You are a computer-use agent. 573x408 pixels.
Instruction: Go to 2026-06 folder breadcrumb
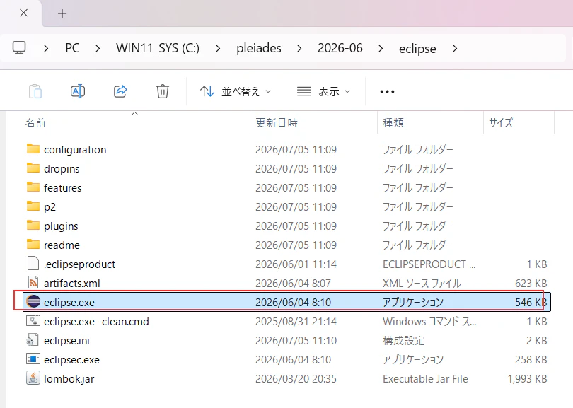(340, 48)
